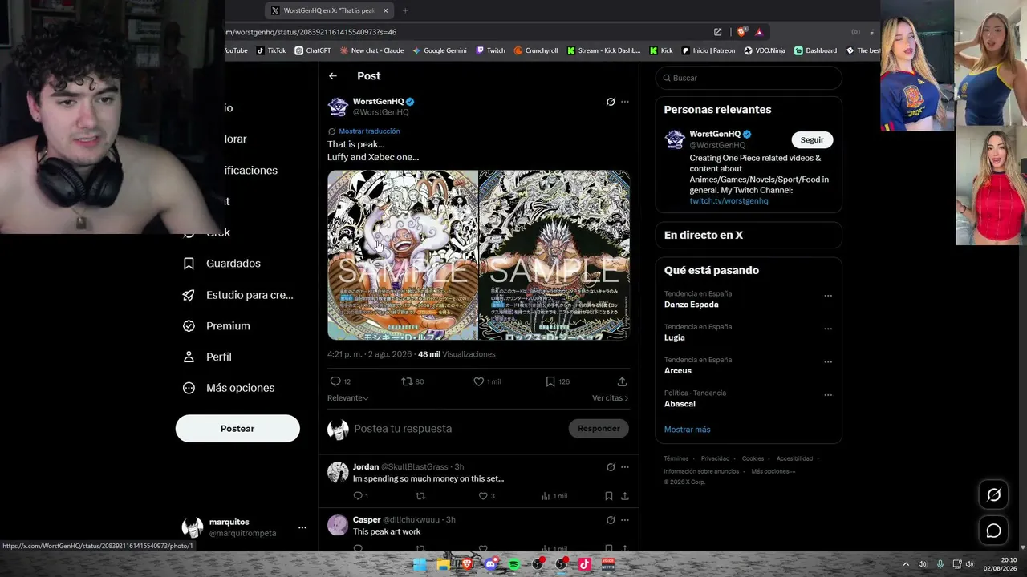Open marquitos account menu dots

(302, 527)
